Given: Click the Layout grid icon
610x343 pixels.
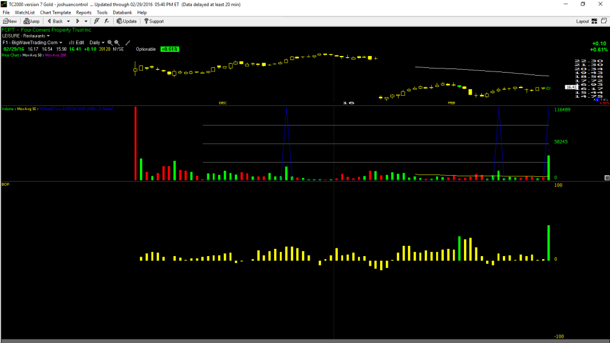Looking at the screenshot, I should tap(595, 21).
